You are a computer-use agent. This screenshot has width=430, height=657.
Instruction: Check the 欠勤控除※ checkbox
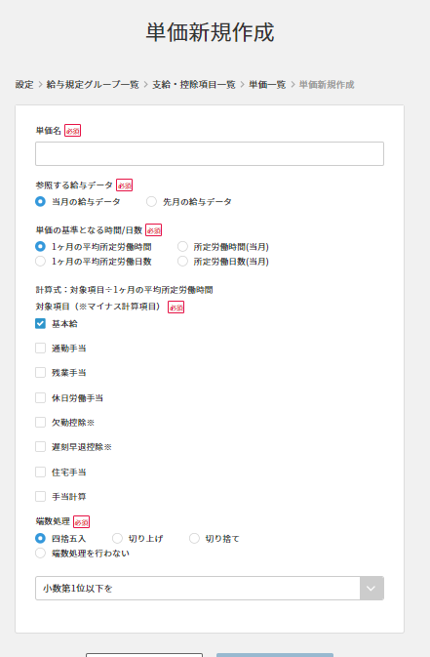point(40,423)
